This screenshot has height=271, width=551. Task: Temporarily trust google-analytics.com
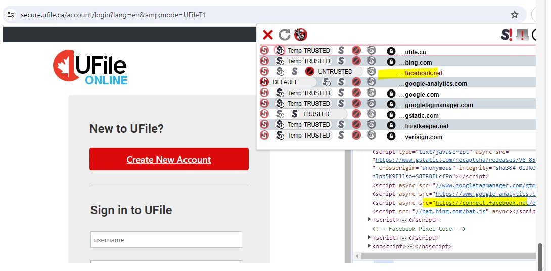coord(327,82)
